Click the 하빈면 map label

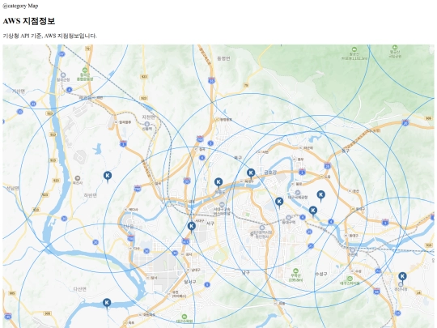pos(91,195)
